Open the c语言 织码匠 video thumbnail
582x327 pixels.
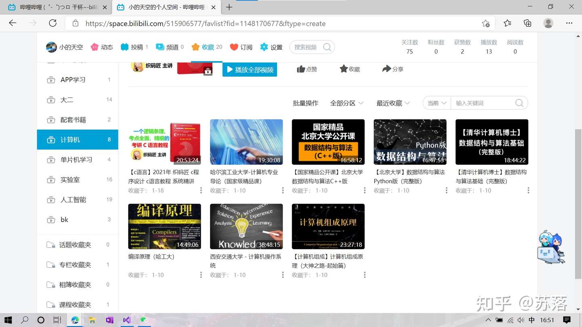tap(164, 142)
